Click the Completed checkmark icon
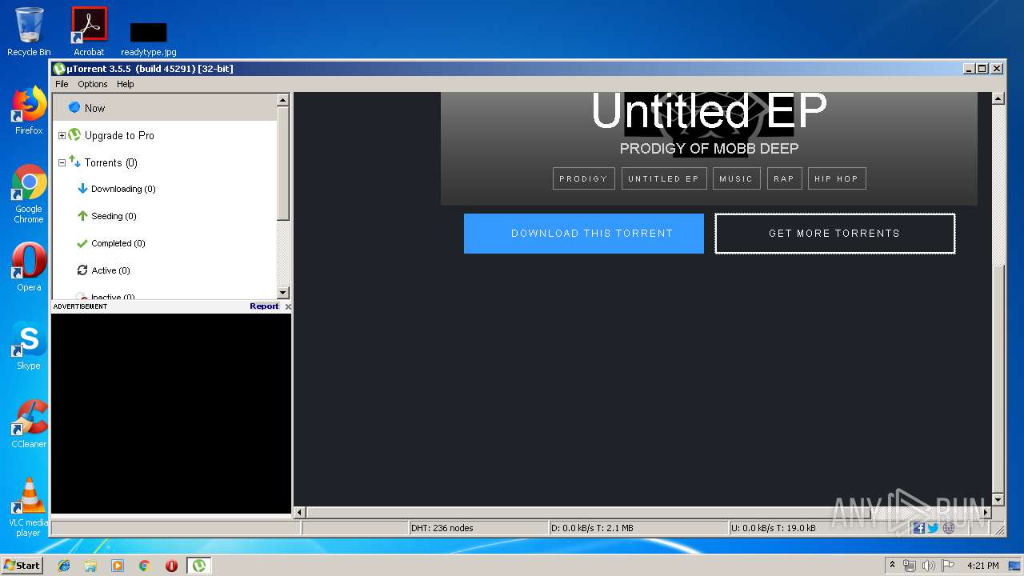Viewport: 1024px width, 576px height. click(x=82, y=243)
